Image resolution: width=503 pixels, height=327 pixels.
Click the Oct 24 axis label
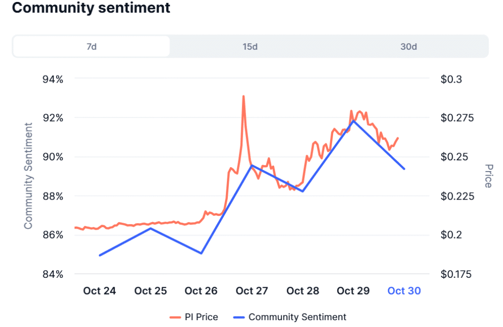(99, 291)
